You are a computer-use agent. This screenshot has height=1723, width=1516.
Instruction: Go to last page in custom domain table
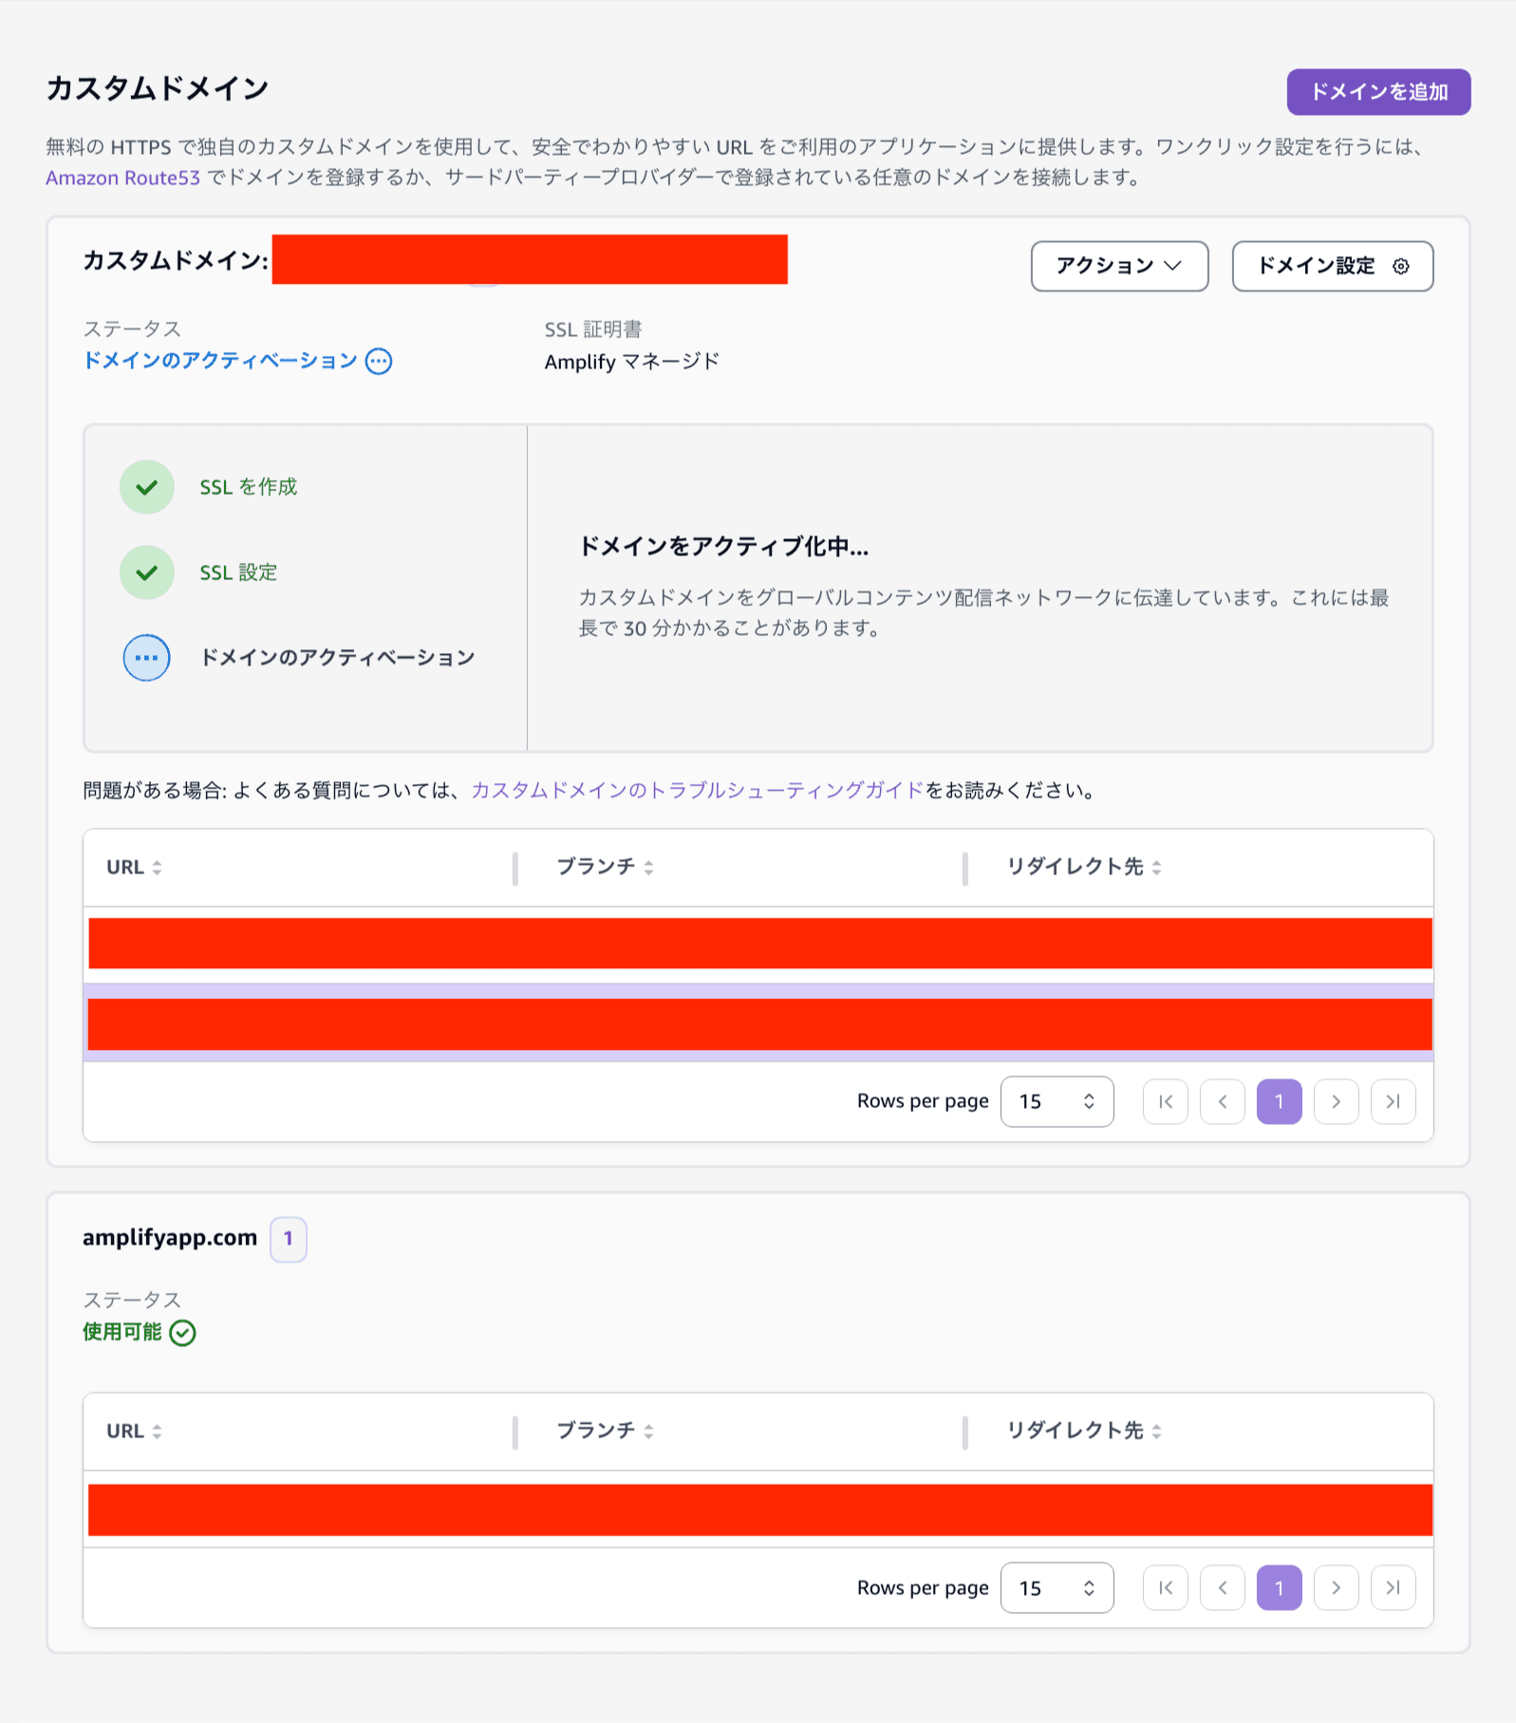click(x=1394, y=1101)
